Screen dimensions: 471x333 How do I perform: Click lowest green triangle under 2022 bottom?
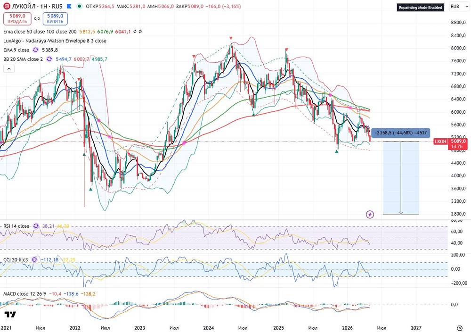[x=91, y=189]
